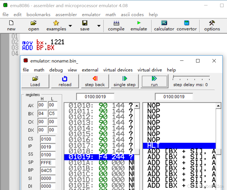Click the BX low byte field showing C5

53,113
